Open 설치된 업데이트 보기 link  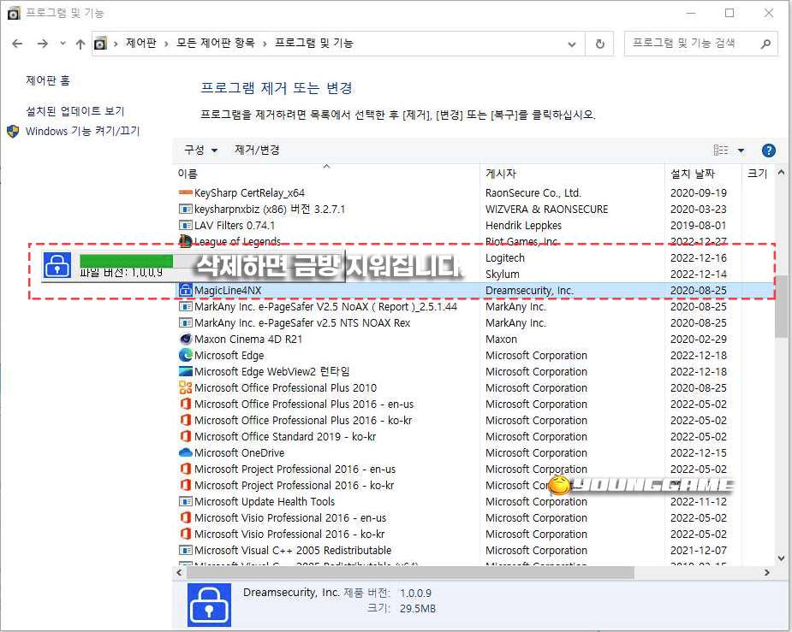click(74, 111)
